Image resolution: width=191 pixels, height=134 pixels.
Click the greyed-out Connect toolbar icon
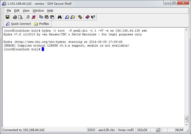point(28,17)
